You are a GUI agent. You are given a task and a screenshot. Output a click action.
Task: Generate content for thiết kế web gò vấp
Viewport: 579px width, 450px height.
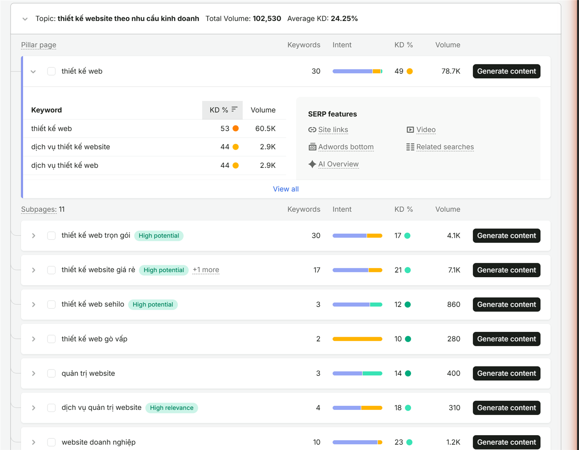click(x=507, y=339)
